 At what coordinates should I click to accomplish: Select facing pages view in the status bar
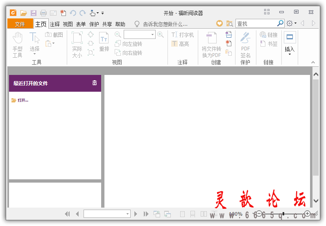[204, 214]
